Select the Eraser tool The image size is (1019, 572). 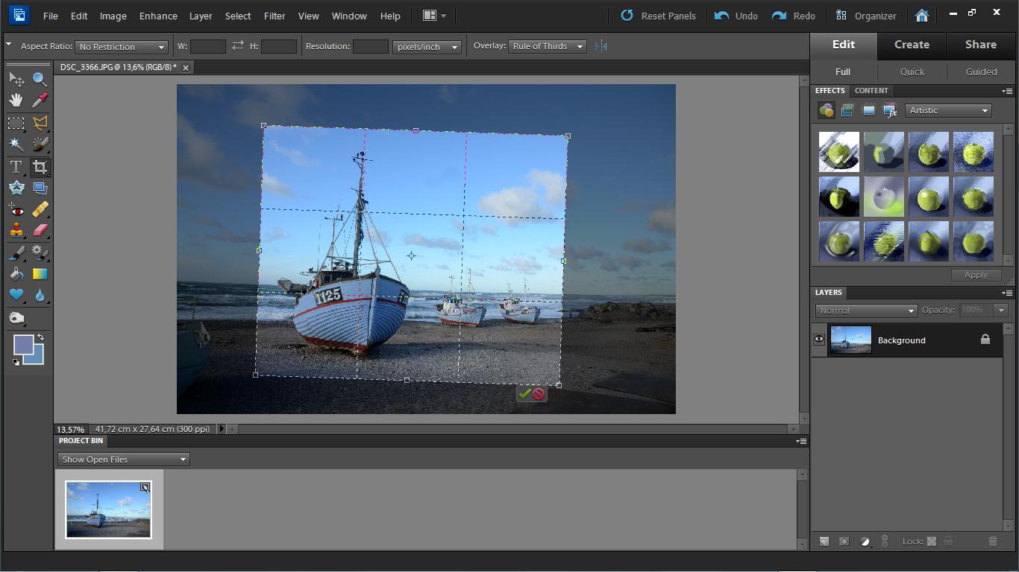pos(40,231)
